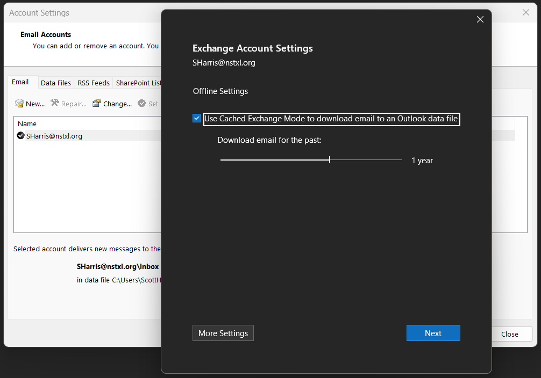Click the Next button
The height and width of the screenshot is (378, 541).
coord(433,333)
